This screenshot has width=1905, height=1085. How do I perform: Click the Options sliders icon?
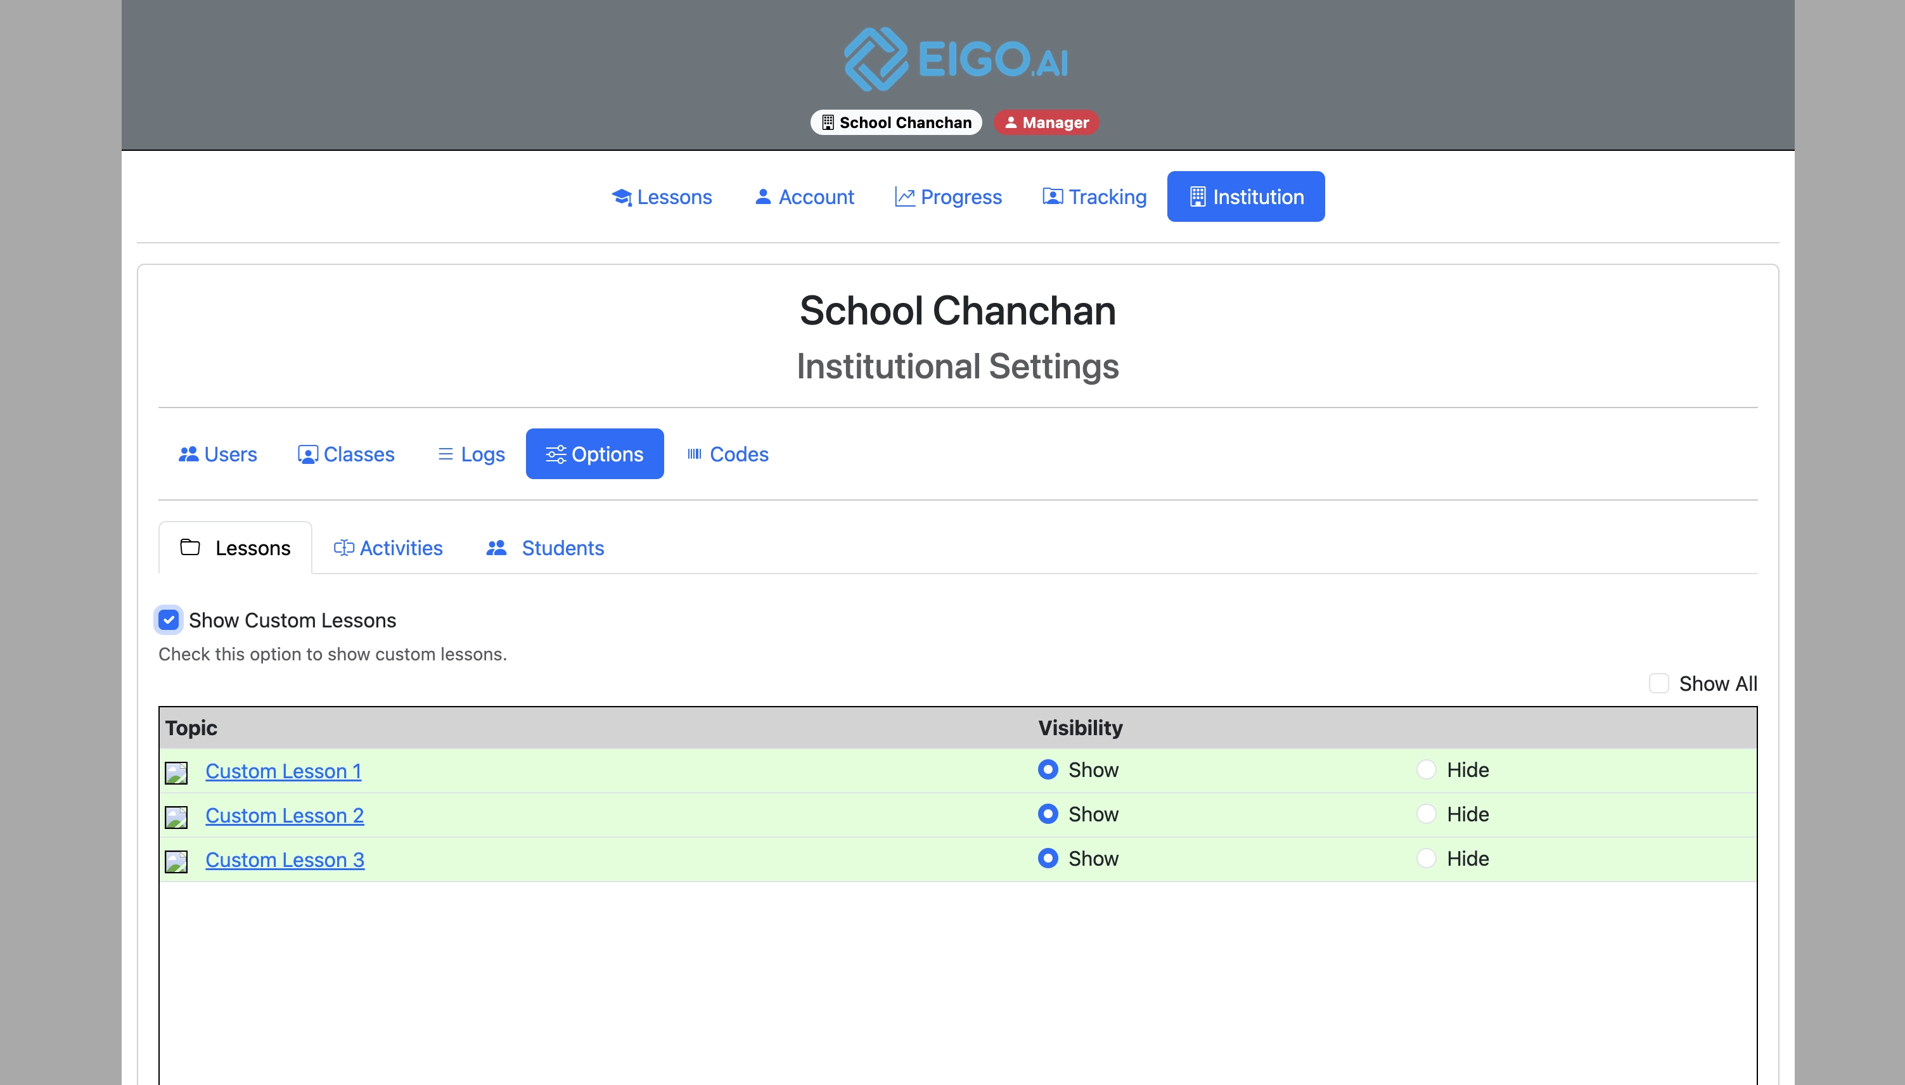click(556, 454)
